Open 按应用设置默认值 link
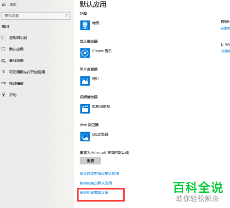 tap(94, 193)
